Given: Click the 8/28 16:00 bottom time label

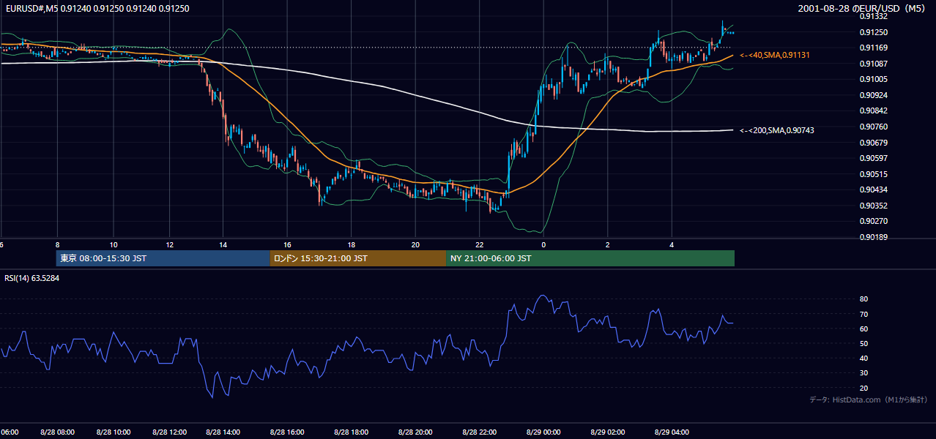Looking at the screenshot, I should (287, 432).
